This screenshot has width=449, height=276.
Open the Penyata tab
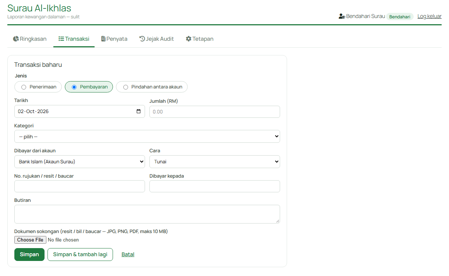[x=114, y=39]
